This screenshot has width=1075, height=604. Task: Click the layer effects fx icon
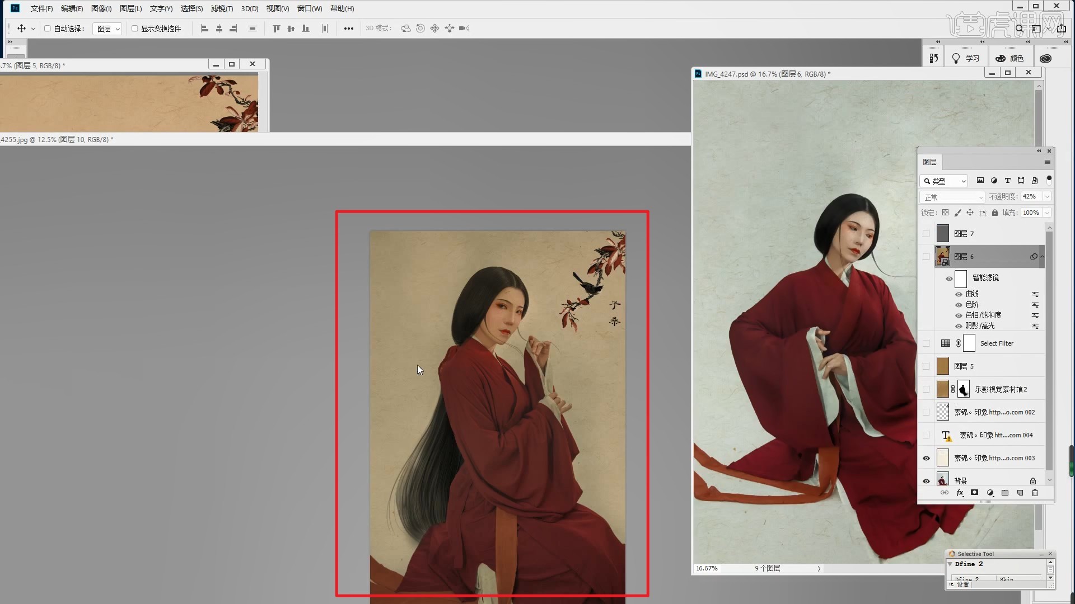coord(960,493)
